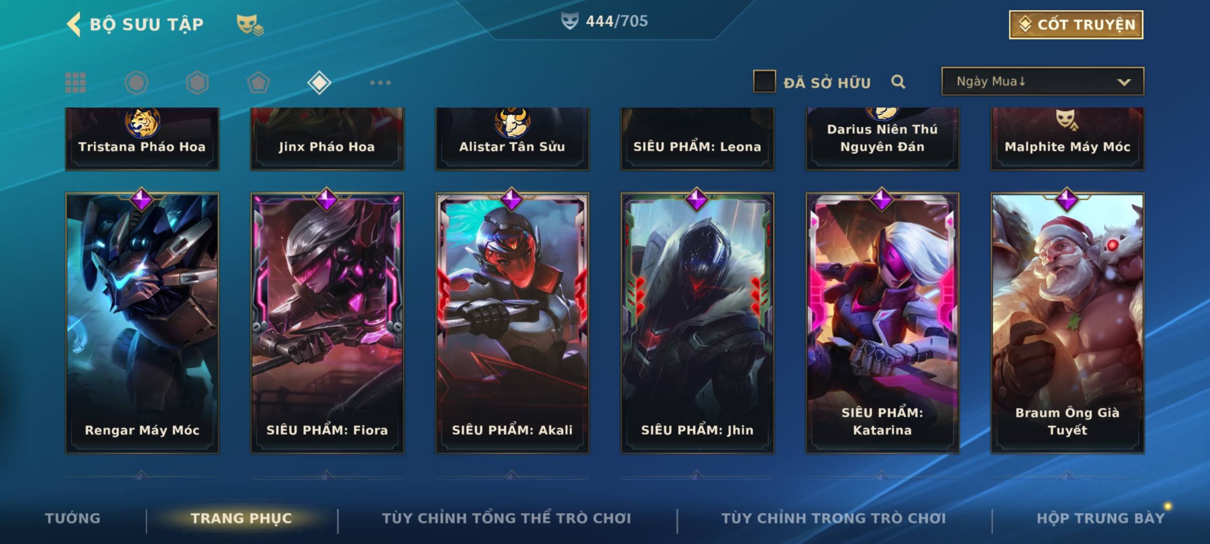This screenshot has height=544, width=1210.
Task: Open the CỐT TRUYỆN button
Action: pos(1076,24)
